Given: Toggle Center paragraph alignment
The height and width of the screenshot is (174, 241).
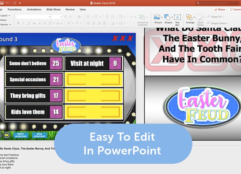Looking at the screenshot, I should [94, 23].
